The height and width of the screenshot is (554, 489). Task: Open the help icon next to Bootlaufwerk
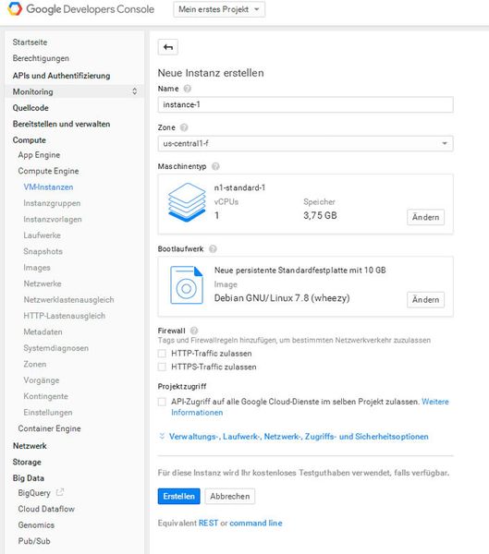(213, 249)
